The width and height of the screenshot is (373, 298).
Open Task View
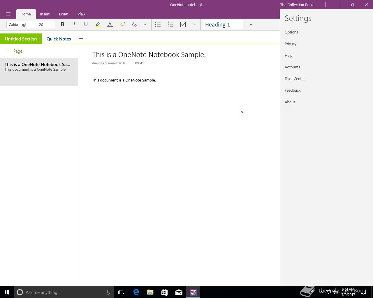pos(121,292)
